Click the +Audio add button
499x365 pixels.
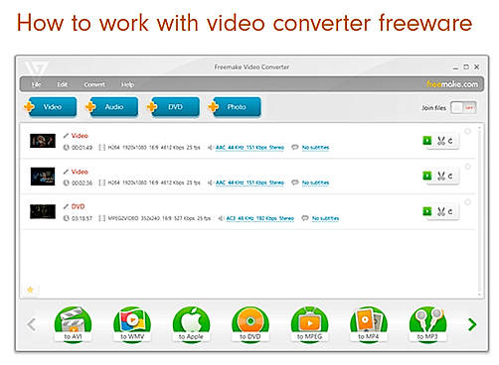[112, 107]
